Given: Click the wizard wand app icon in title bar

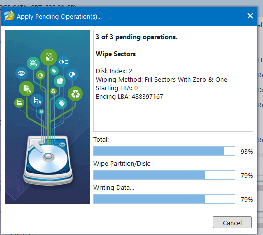Looking at the screenshot, I should tap(9, 16).
